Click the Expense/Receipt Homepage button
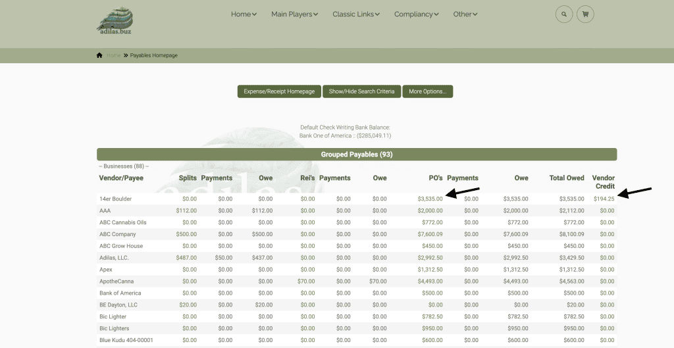This screenshot has width=674, height=348. pos(279,91)
